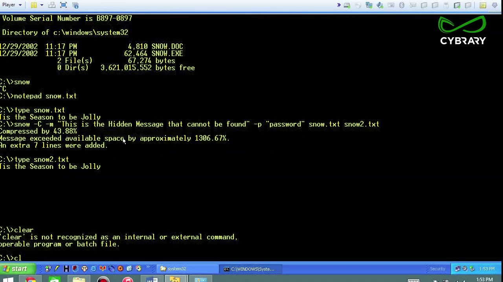Click the down arrow at toolbar far right
The height and width of the screenshot is (282, 503).
click(x=495, y=5)
